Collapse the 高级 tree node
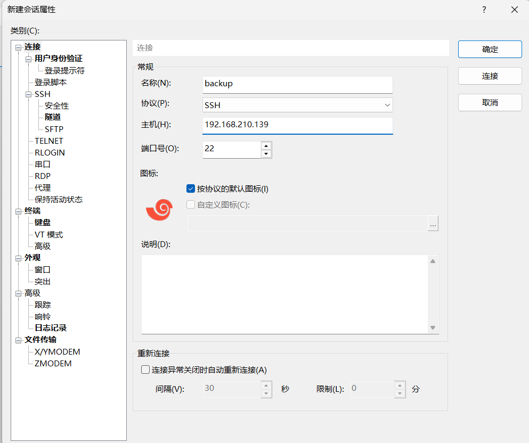529x443 pixels. (19, 294)
